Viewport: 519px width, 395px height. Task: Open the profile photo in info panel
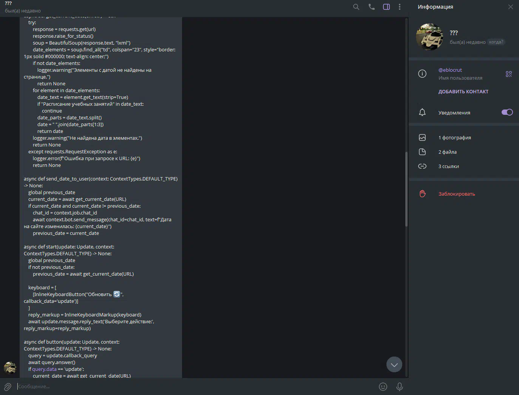click(429, 37)
